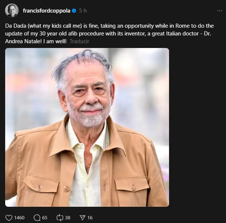Click the "5 h" post timestamp
The height and width of the screenshot is (223, 226).
(83, 11)
